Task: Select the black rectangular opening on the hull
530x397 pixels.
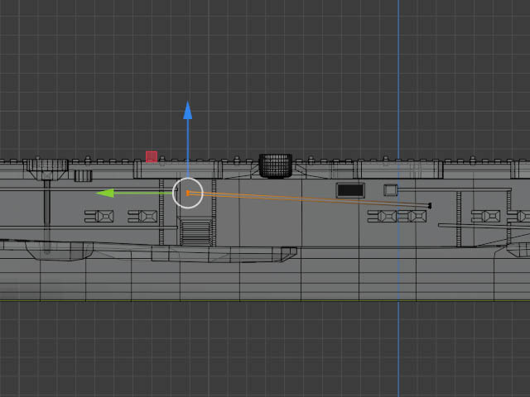Action: click(x=350, y=190)
